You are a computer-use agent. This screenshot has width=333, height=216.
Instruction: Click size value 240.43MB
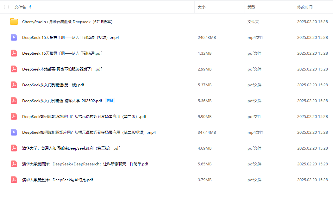207,38
